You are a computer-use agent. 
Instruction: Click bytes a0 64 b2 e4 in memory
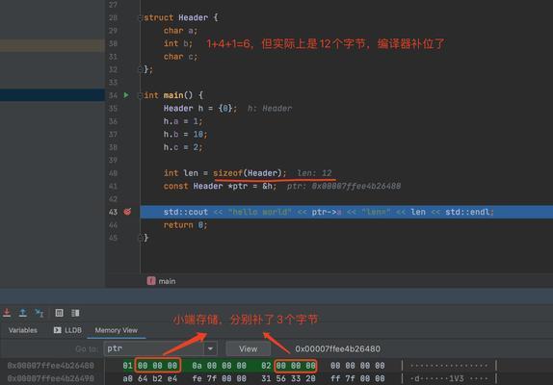point(150,378)
